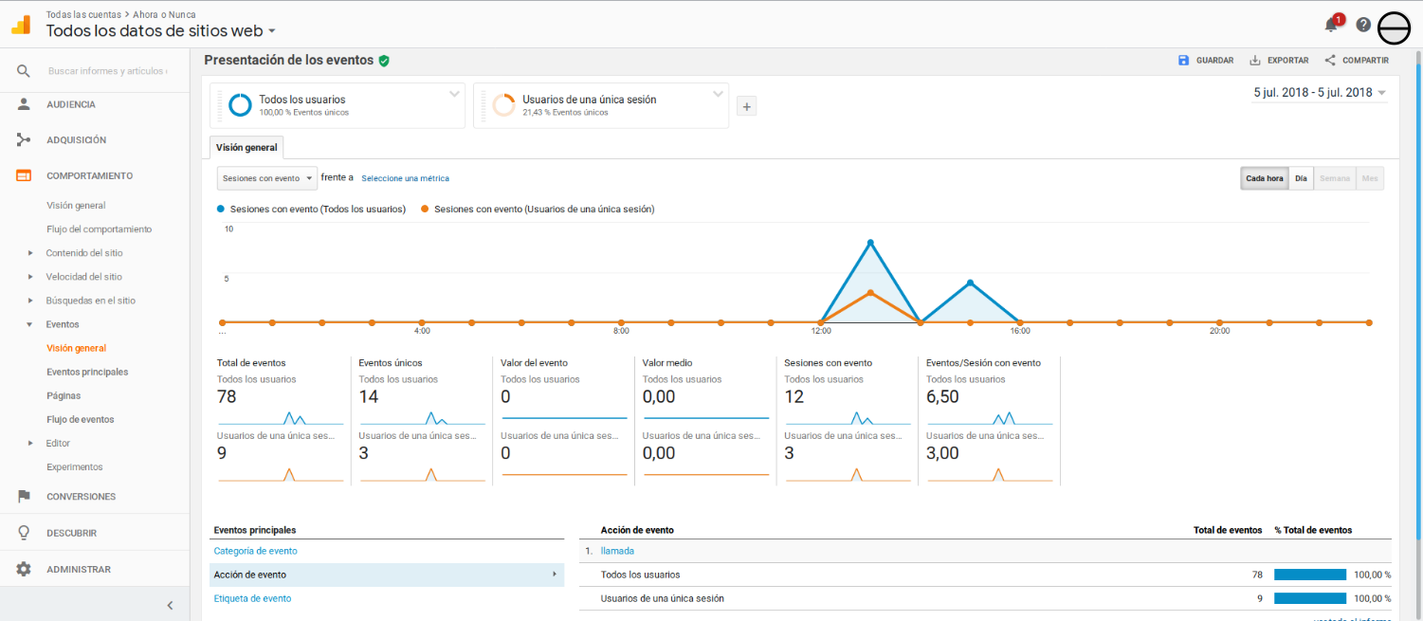Select the Visión general tab
Image resolution: width=1423 pixels, height=621 pixels.
click(x=246, y=148)
